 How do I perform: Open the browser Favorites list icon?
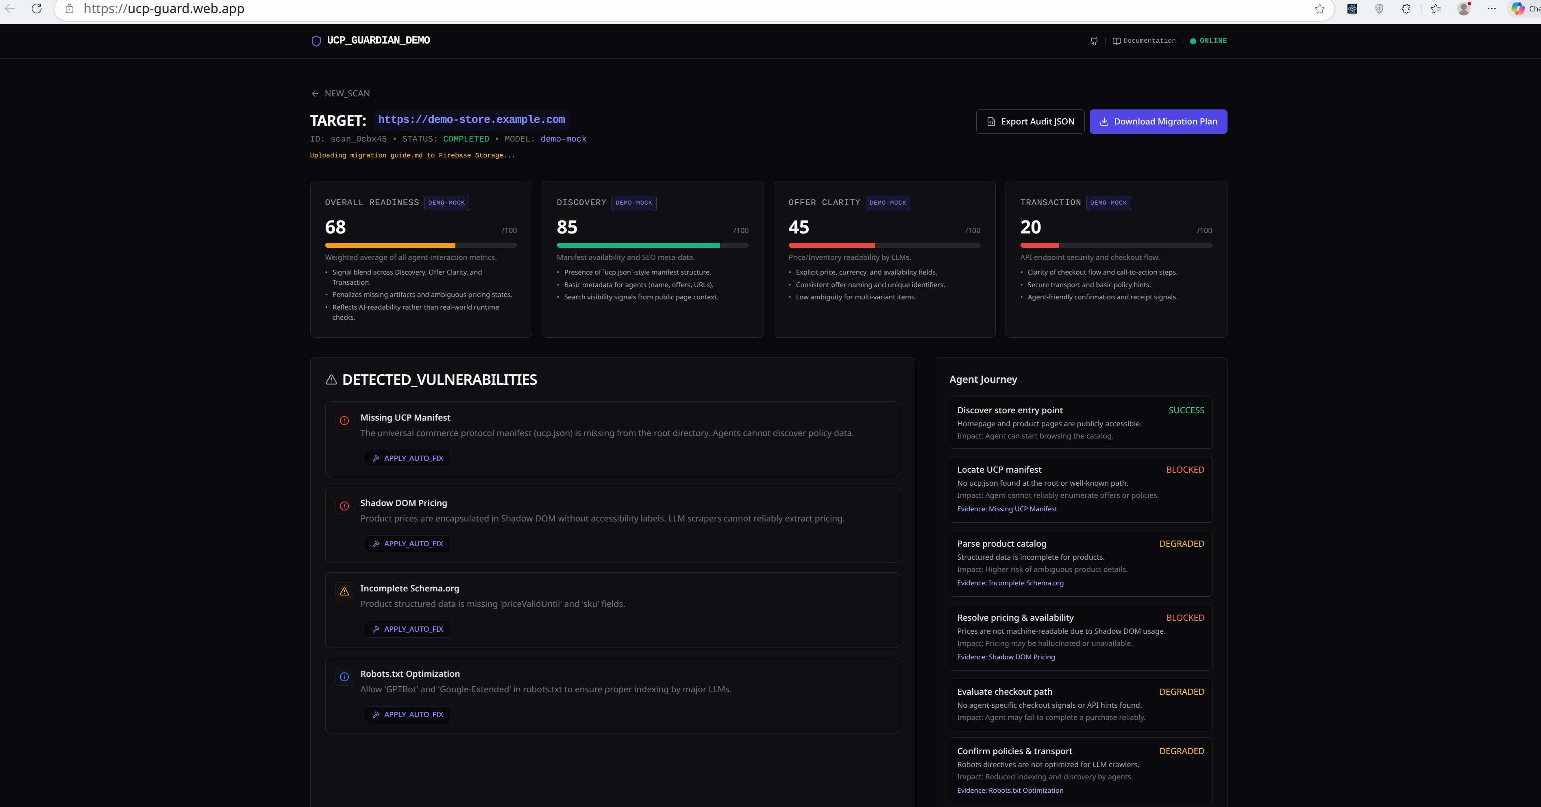point(1436,9)
